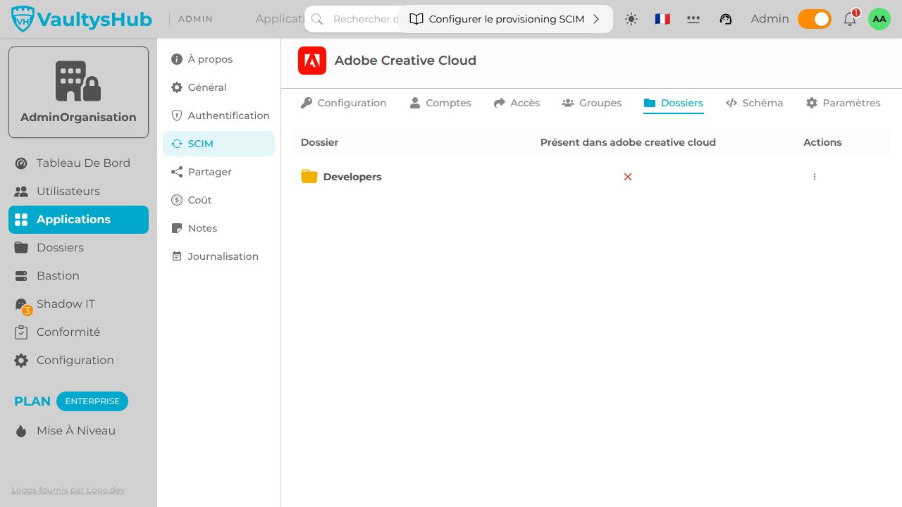
Task: Open Mise À Niveau
Action: pos(78,431)
